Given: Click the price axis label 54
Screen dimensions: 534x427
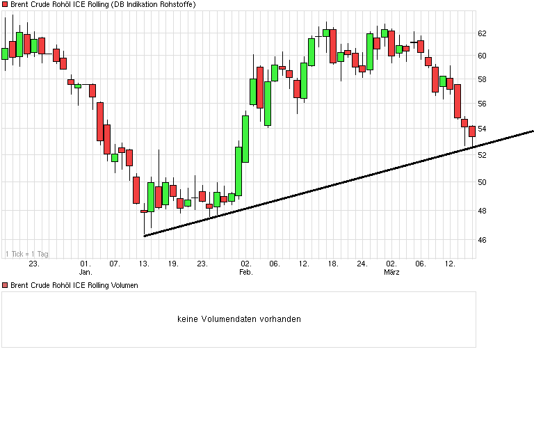Looking at the screenshot, I should pyautogui.click(x=482, y=129).
